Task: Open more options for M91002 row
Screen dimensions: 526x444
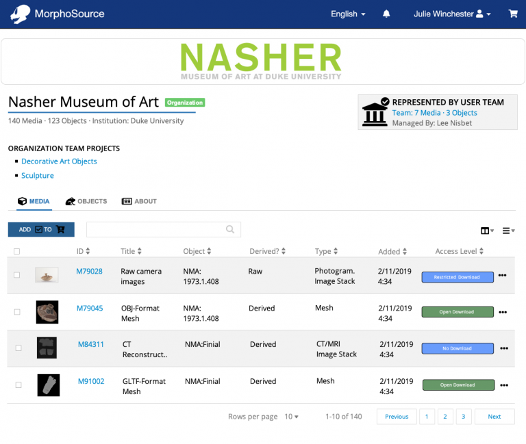Action: coord(505,385)
